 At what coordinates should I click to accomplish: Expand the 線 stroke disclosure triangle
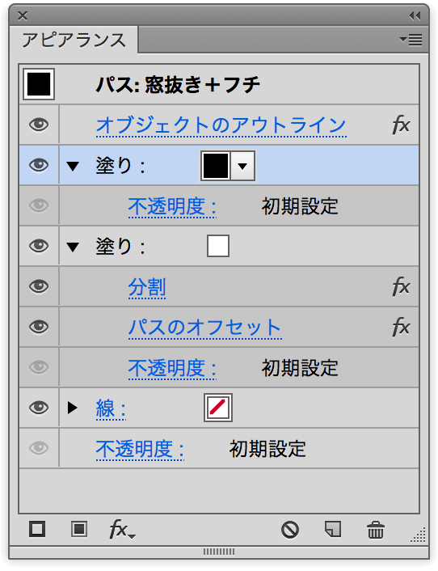point(73,408)
